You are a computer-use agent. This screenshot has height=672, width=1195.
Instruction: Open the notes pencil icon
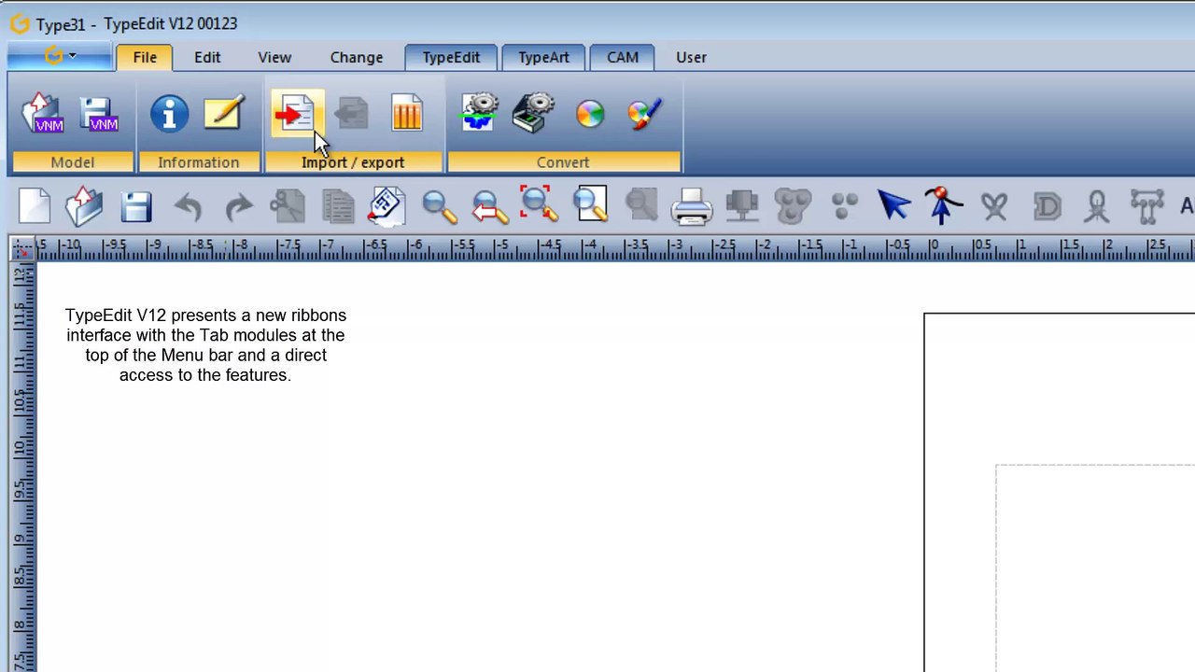click(x=224, y=114)
